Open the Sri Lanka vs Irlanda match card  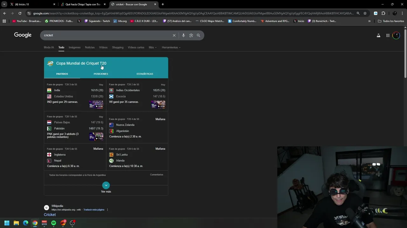(x=137, y=157)
